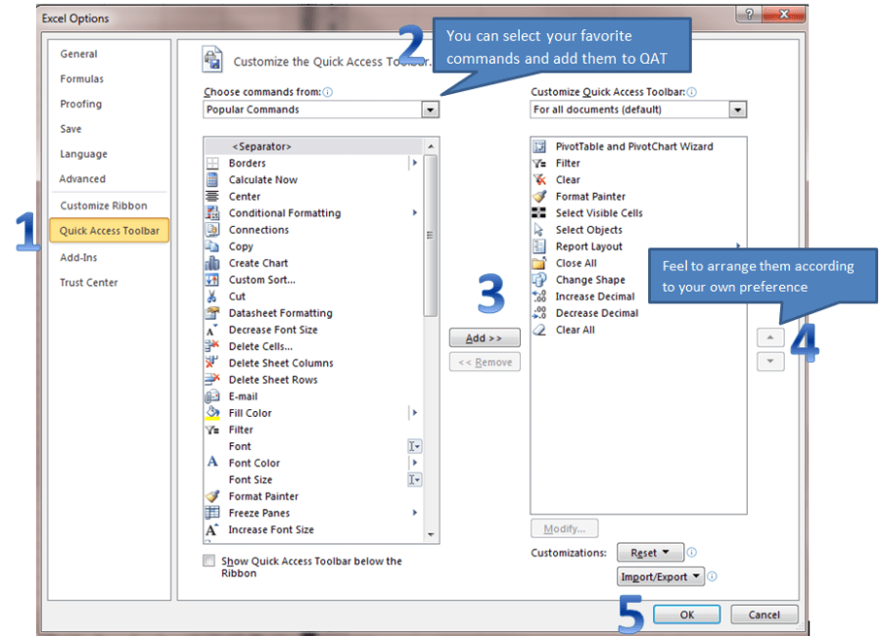Image resolution: width=881 pixels, height=636 pixels.
Task: Click the Move Up arrow button
Action: coord(771,338)
